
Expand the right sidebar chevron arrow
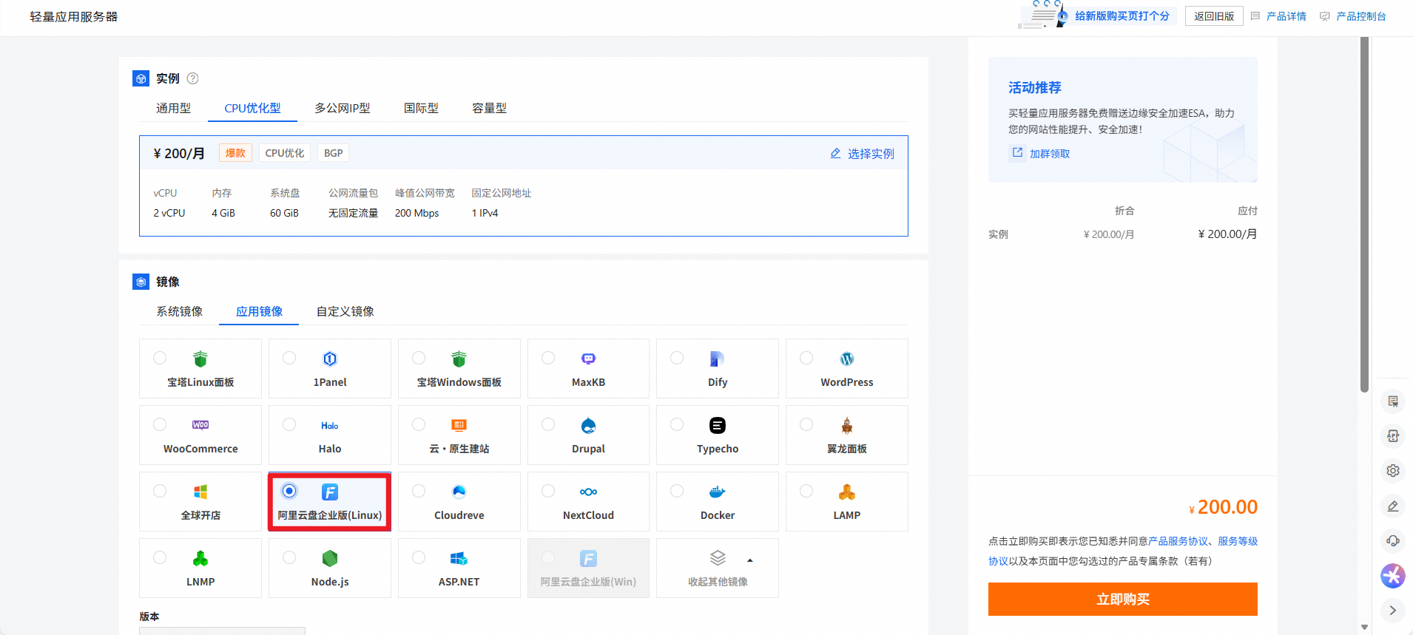[1393, 610]
